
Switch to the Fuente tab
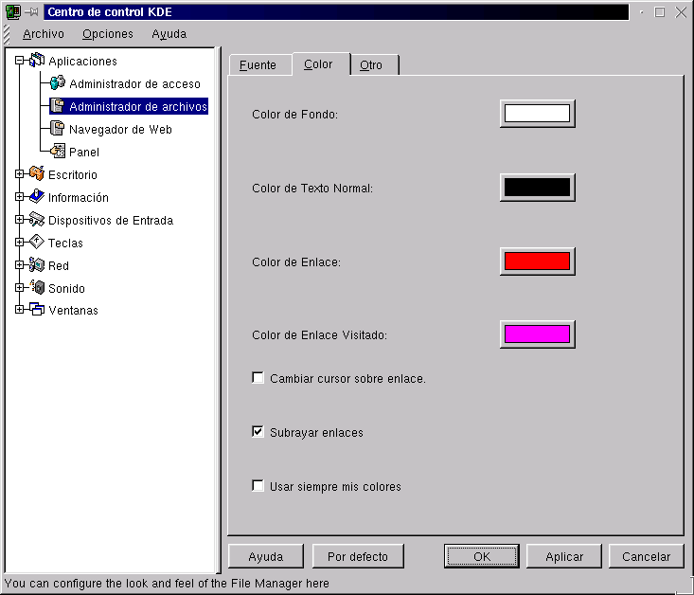[x=258, y=65]
